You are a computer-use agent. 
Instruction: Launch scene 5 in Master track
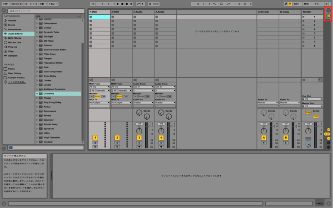(304, 33)
